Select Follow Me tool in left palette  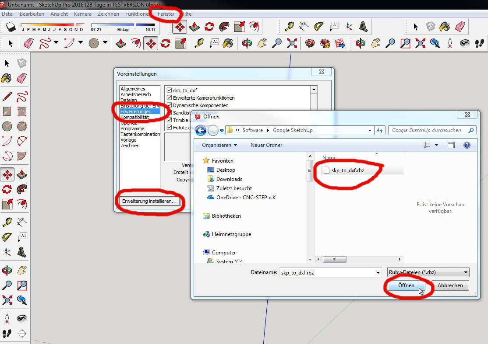tap(22, 189)
